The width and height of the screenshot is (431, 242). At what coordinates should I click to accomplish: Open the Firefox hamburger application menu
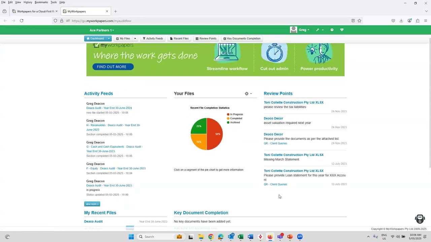[x=426, y=21]
